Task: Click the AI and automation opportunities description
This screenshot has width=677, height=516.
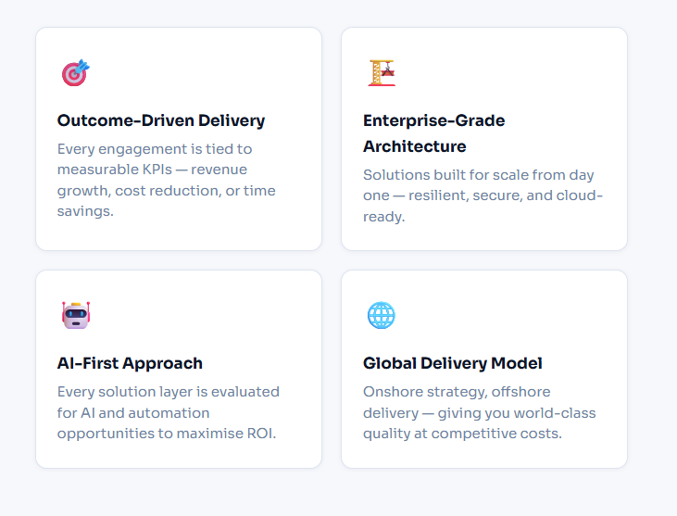Action: 168,412
